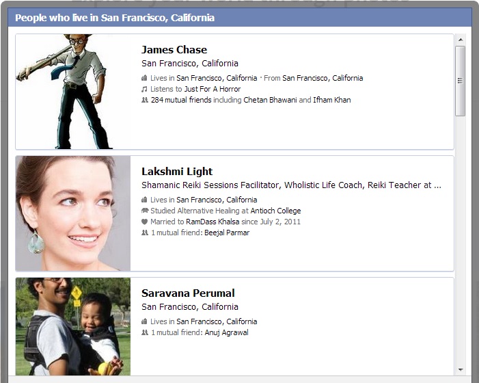Open James Chase's profile name link
Image resolution: width=479 pixels, height=383 pixels.
click(174, 49)
